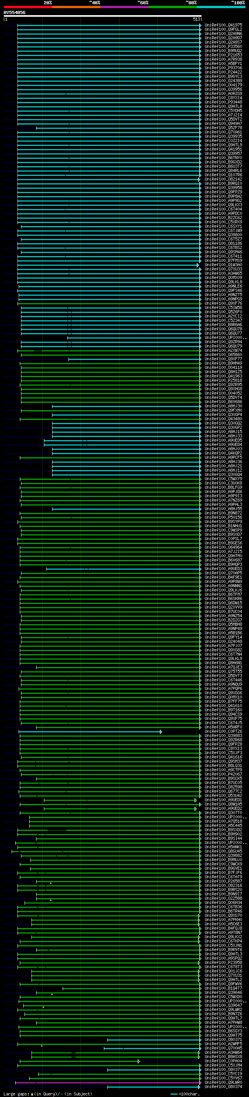249x1097 pixels.
Task: Select hit label UniRef100_P50156
Action: tap(223, 518)
